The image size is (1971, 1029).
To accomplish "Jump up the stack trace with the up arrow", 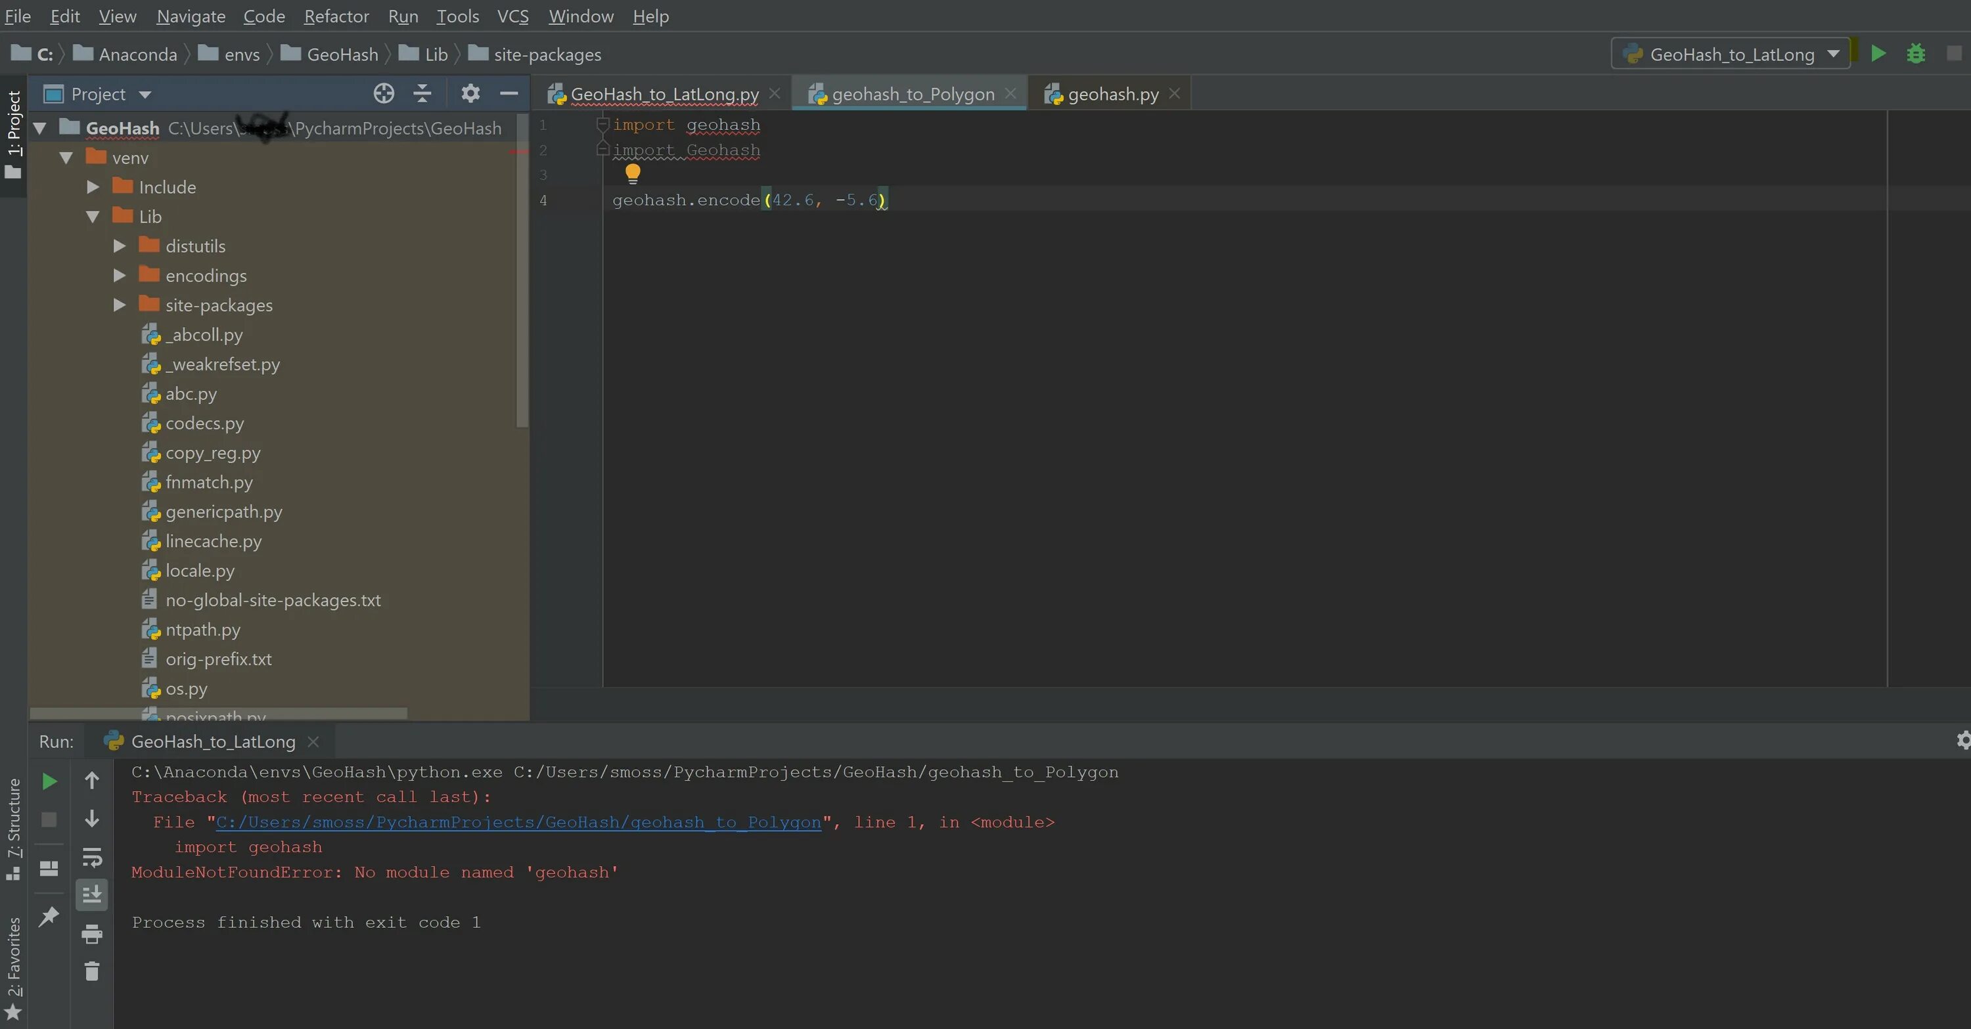I will [x=92, y=781].
